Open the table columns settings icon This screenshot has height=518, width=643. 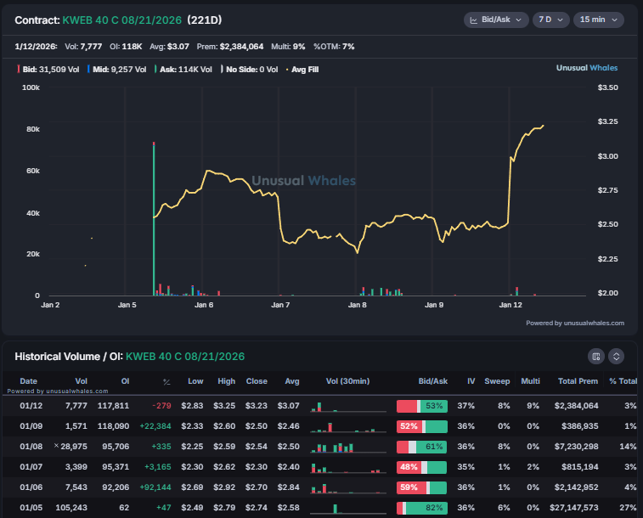coord(596,357)
